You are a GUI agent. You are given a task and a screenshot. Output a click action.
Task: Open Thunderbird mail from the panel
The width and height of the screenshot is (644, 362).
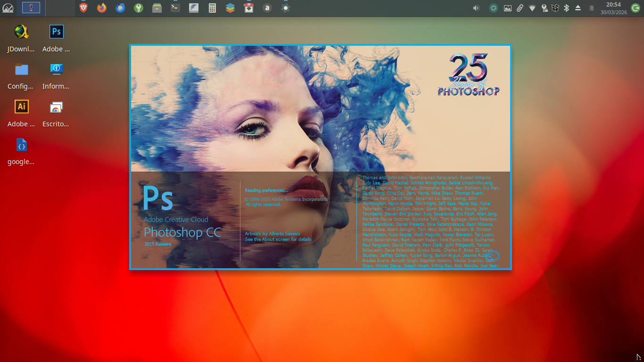pos(120,8)
